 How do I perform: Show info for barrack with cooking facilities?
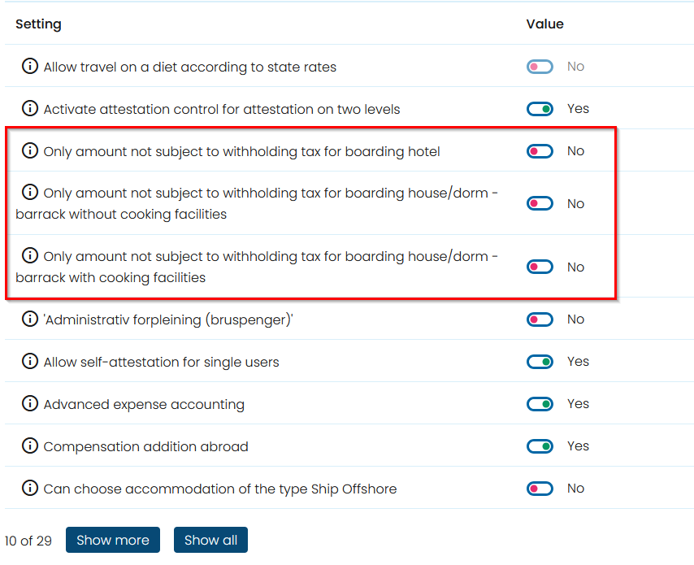coord(29,255)
